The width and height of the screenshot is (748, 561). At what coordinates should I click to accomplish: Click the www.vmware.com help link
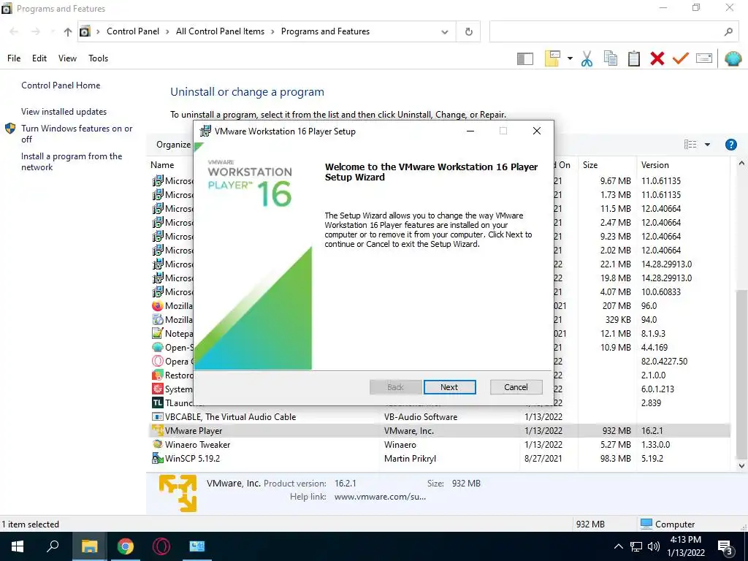(380, 497)
